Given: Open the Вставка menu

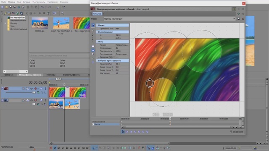Looking at the screenshot, I should pos(26,2).
